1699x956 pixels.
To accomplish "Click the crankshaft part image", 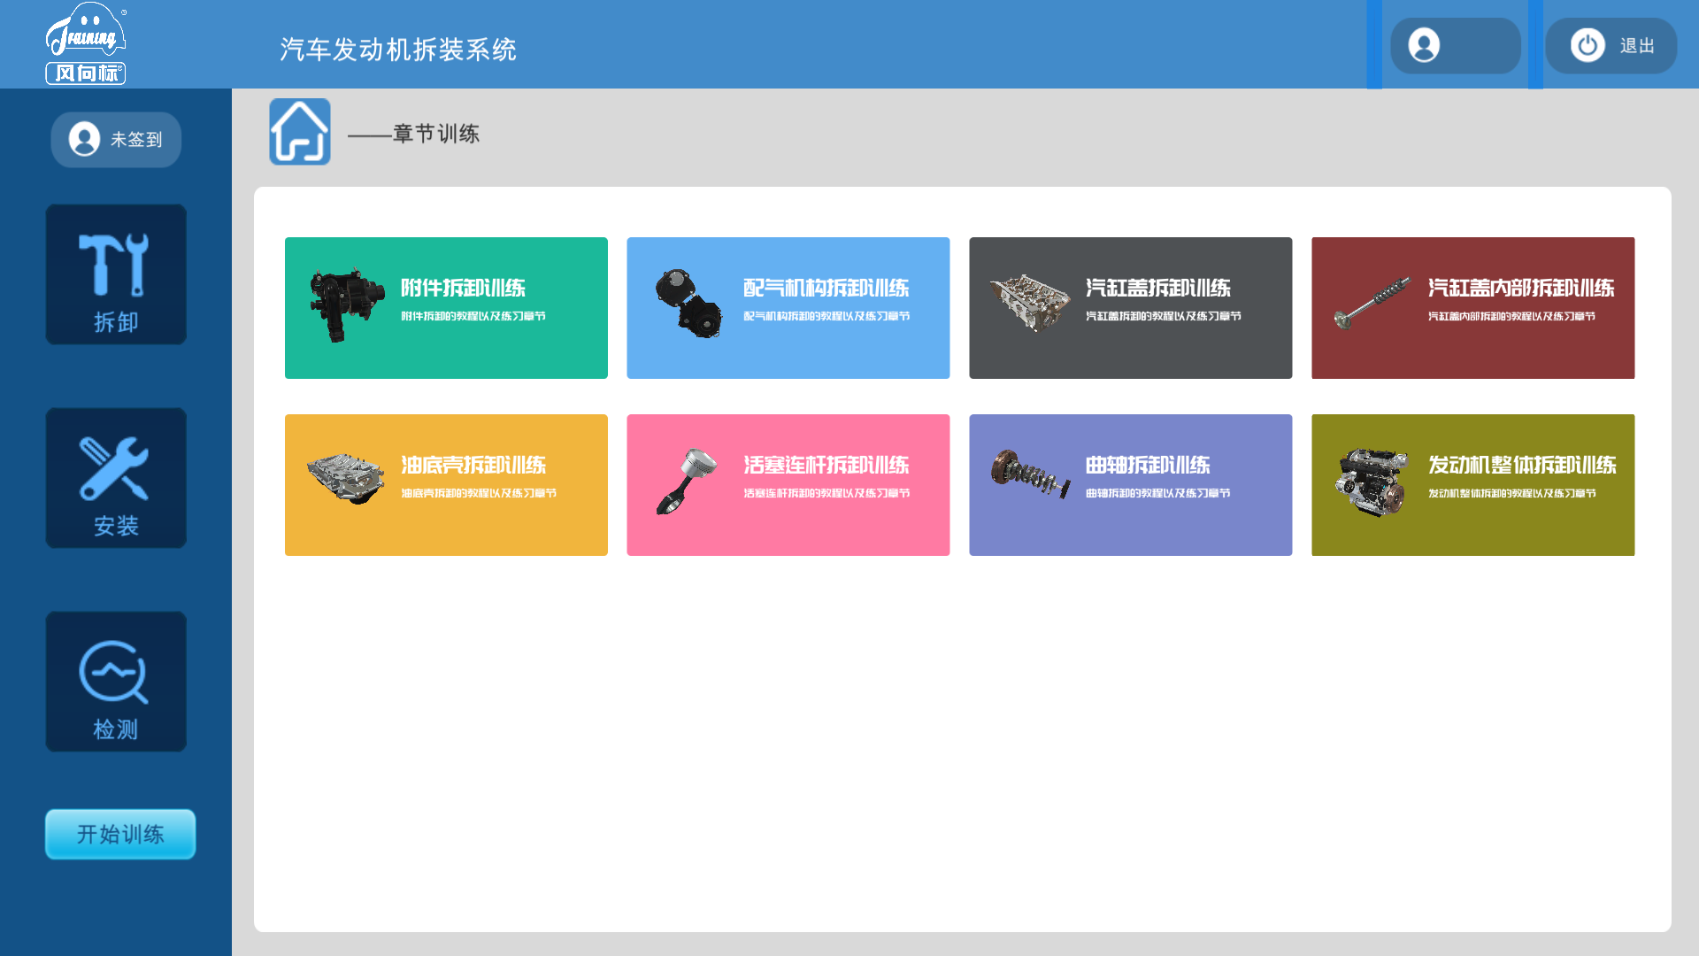I will pos(1029,474).
